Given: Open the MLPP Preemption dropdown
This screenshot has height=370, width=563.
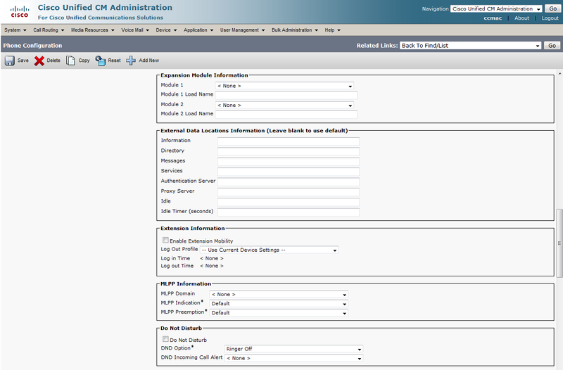Looking at the screenshot, I should 279,313.
